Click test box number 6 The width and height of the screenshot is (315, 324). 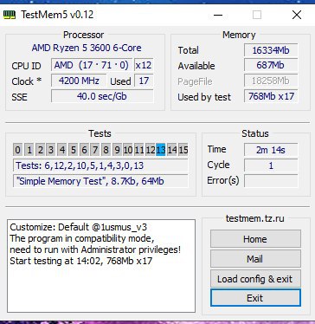pos(84,150)
